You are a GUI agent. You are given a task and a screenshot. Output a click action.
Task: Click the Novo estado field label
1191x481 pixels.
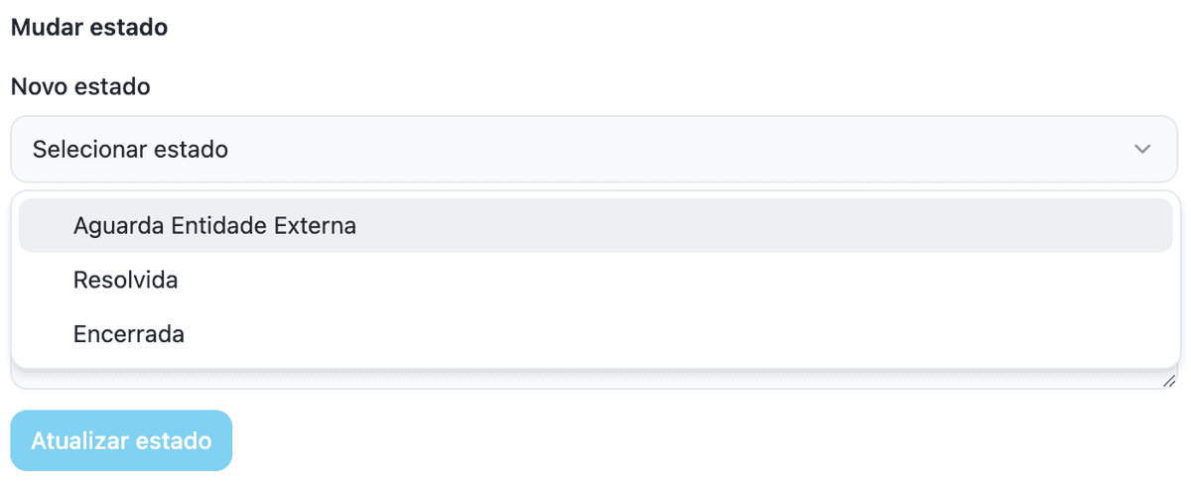coord(80,86)
